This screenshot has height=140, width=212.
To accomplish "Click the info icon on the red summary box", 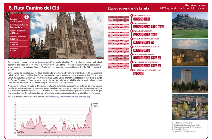I will 26,17.
